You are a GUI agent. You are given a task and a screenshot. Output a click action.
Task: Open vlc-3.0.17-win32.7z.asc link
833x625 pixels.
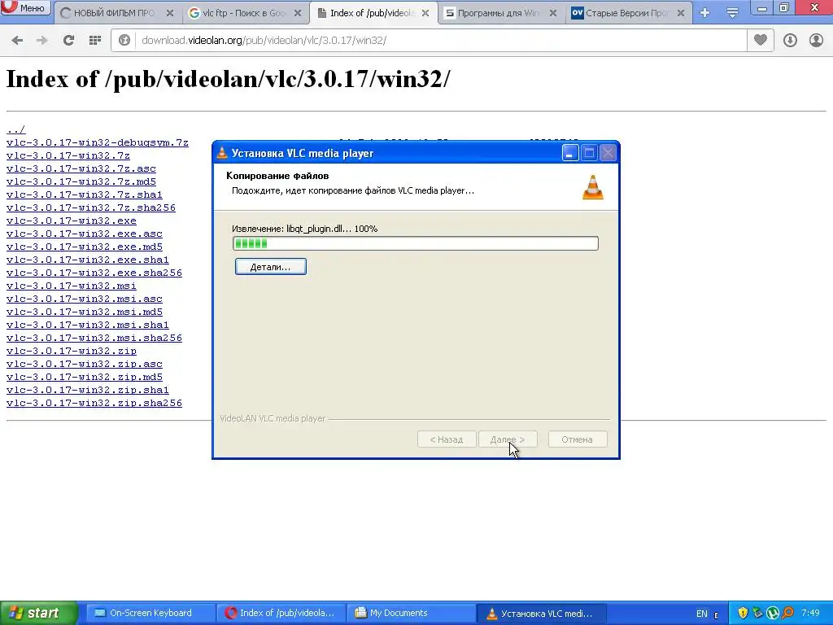pos(81,168)
